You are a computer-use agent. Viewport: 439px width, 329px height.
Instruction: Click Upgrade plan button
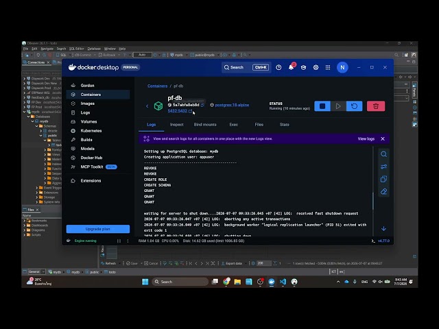coord(98,229)
